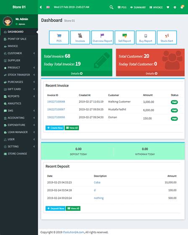The width and height of the screenshot is (188, 235).
Task: Click the heart favorites icon in header
Action: pos(168,7)
